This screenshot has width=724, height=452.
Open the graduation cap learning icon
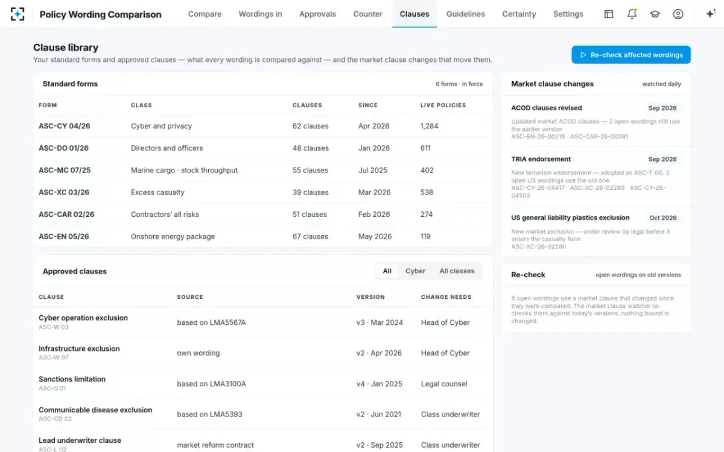coord(655,14)
